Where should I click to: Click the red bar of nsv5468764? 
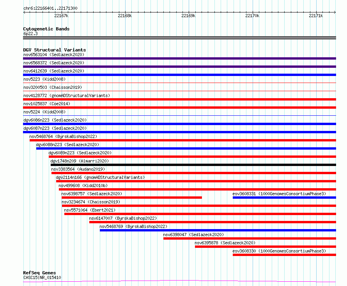point(183,140)
